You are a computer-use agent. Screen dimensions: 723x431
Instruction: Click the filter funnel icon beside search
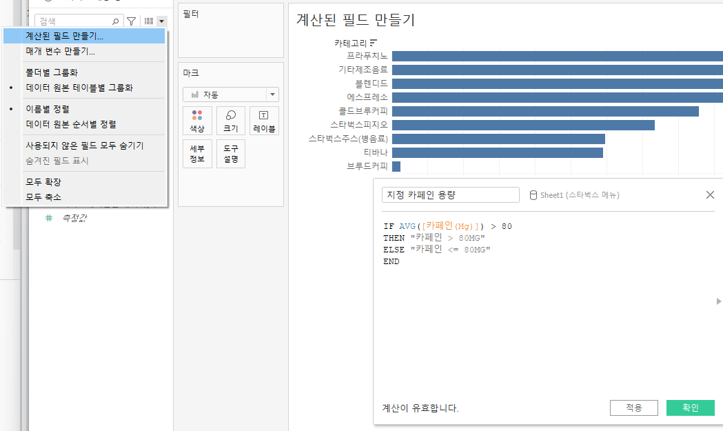coord(132,21)
